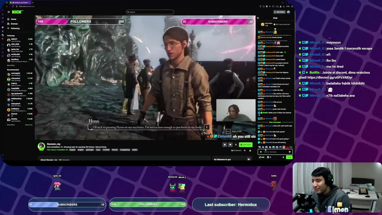Viewport: 382px width, 215px height.
Task: Select the Queeen_ray Stream browser tab
Action: [x=20, y=2]
